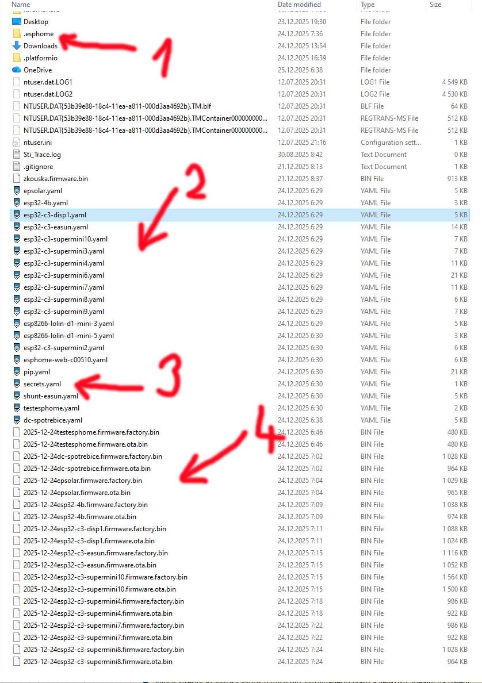Select 2025-12-24esp32-c3-disp1.firmware.factory.bin
This screenshot has height=683, width=482.
tap(94, 529)
